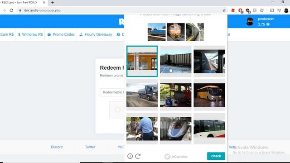Viewport: 290px width, 163px height.
Task: Open the red circular extension with badge
Action: (241, 10)
